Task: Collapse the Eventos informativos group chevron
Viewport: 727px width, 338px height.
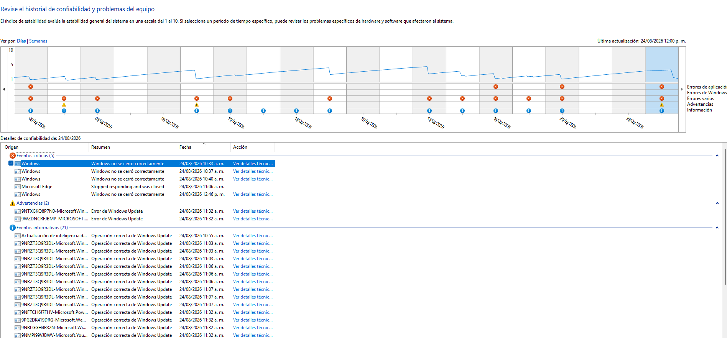Action: coord(717,228)
